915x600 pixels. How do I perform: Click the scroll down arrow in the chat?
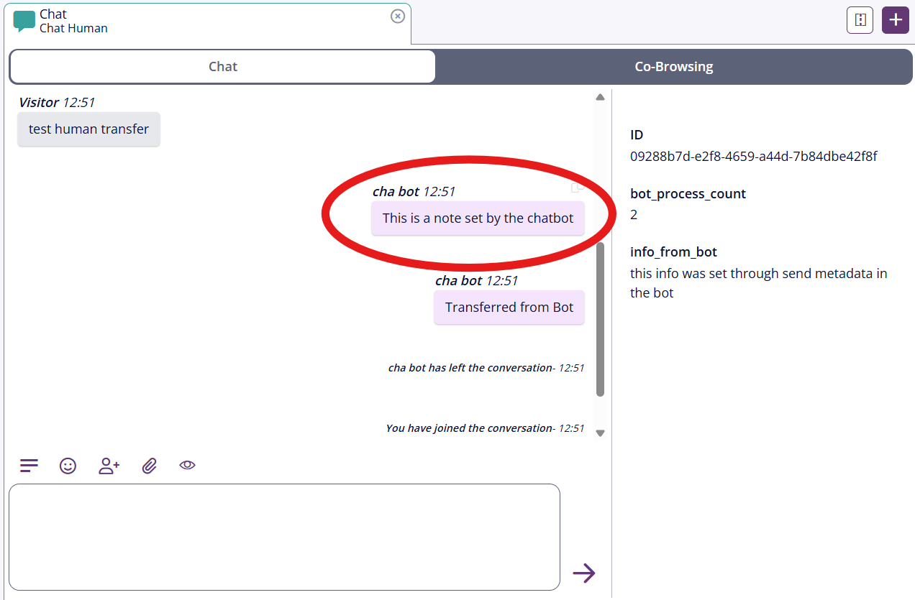point(600,433)
